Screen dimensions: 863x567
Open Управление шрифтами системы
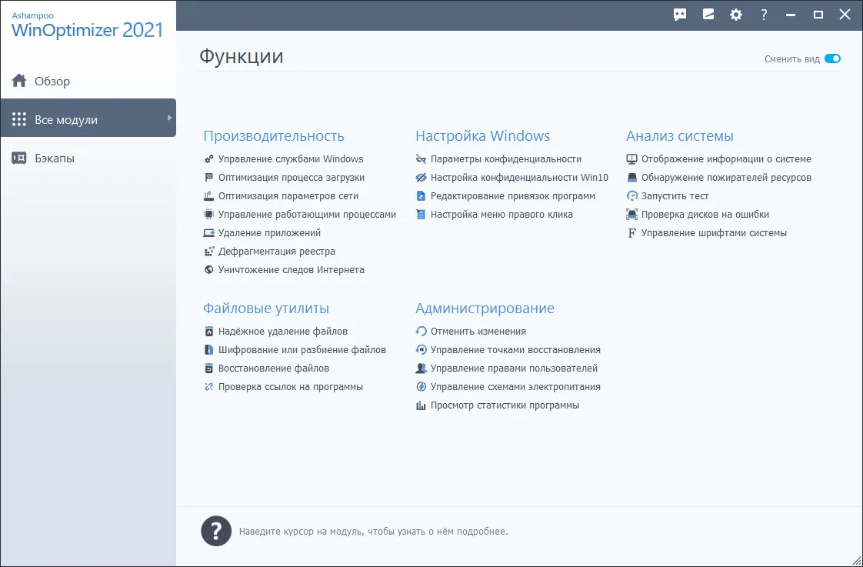714,233
